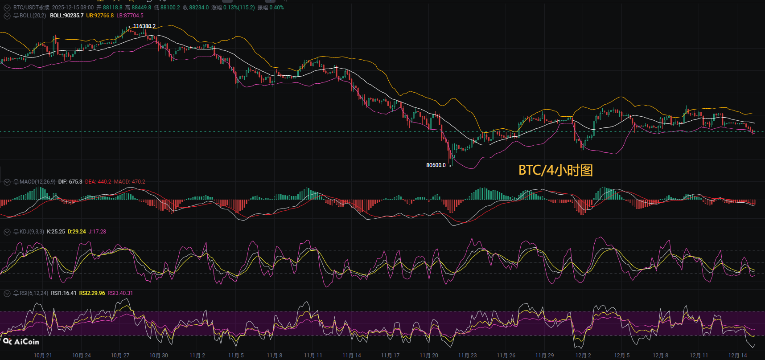Click the MACD alert bell icon

16,182
